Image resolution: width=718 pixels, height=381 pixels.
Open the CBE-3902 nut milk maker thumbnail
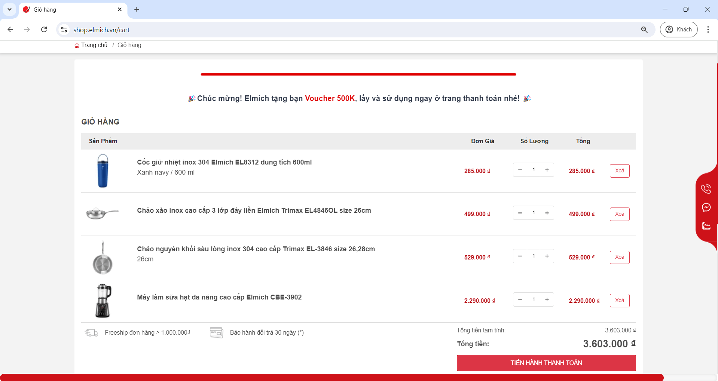click(x=103, y=301)
